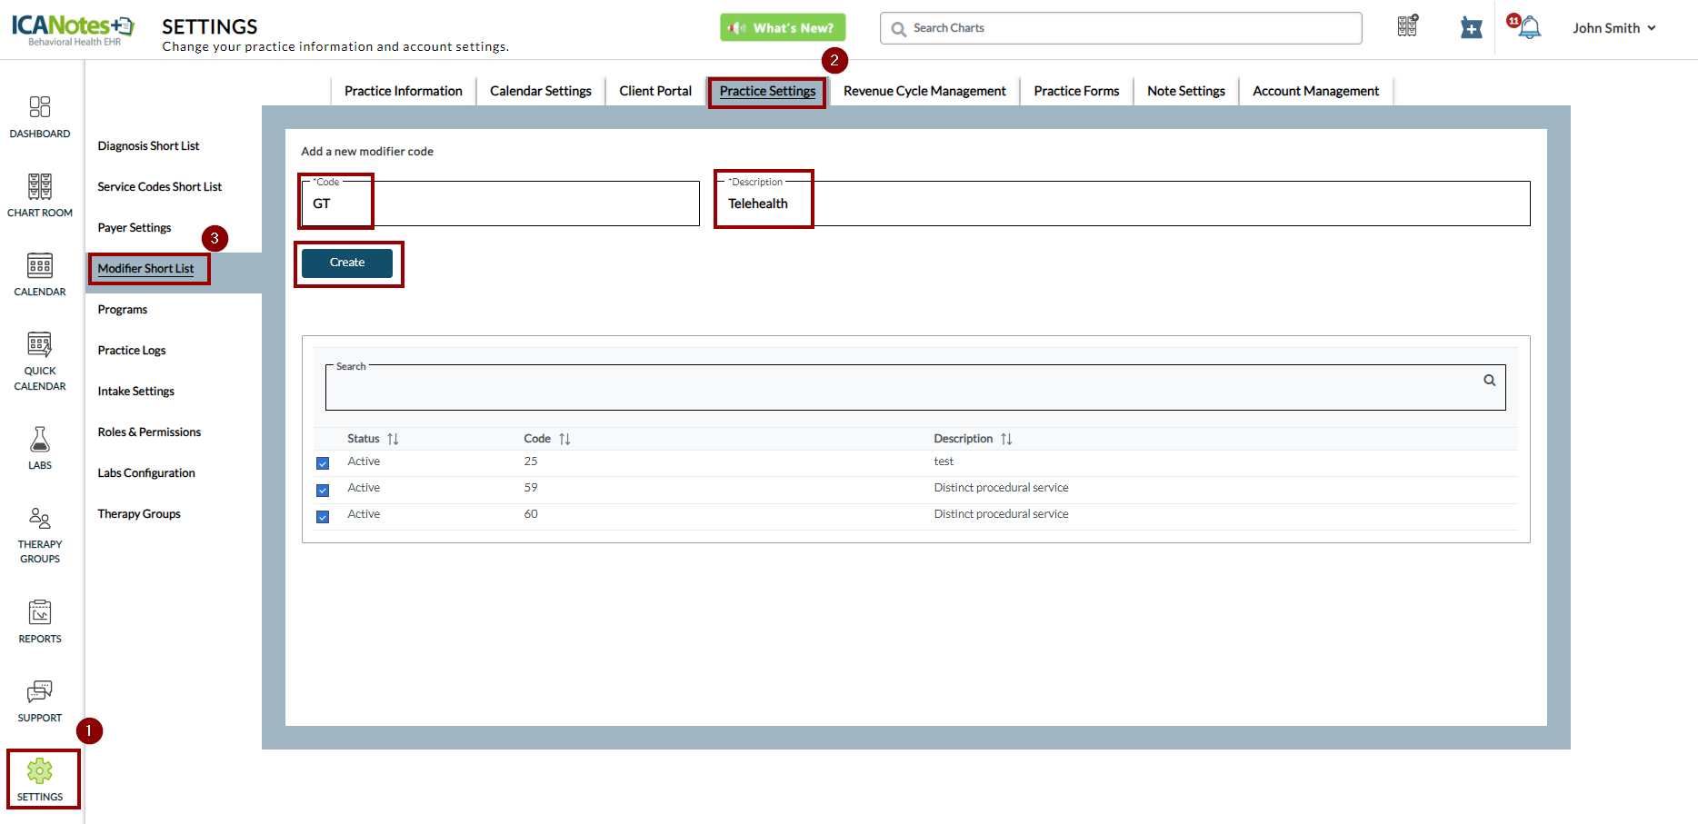Toggle the checkbox for code 59
This screenshot has height=824, width=1698.
click(x=323, y=491)
